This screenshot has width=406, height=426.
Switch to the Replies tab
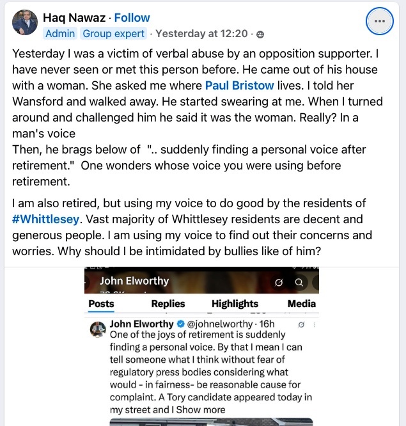pos(168,304)
